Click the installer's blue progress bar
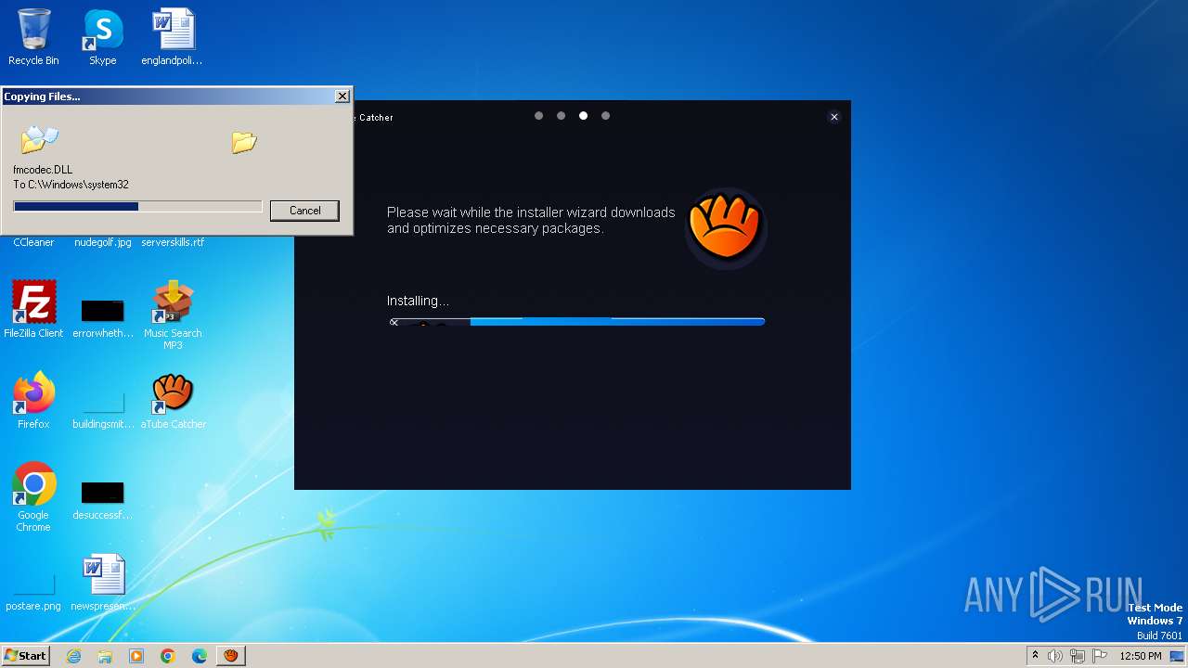 point(576,322)
